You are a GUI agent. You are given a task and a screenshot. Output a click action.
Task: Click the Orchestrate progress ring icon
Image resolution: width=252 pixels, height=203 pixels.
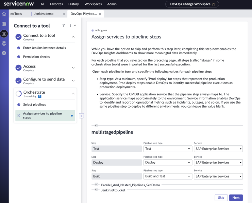(18, 94)
